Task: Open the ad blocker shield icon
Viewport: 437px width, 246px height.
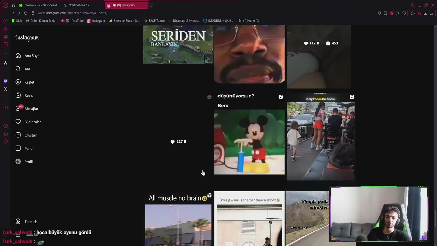Action: [x=392, y=13]
